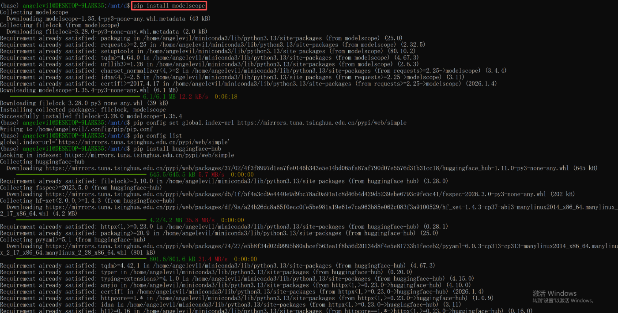The width and height of the screenshot is (618, 313).
Task: Click the 'pip install huggingface-hub' command text
Action: point(177,149)
